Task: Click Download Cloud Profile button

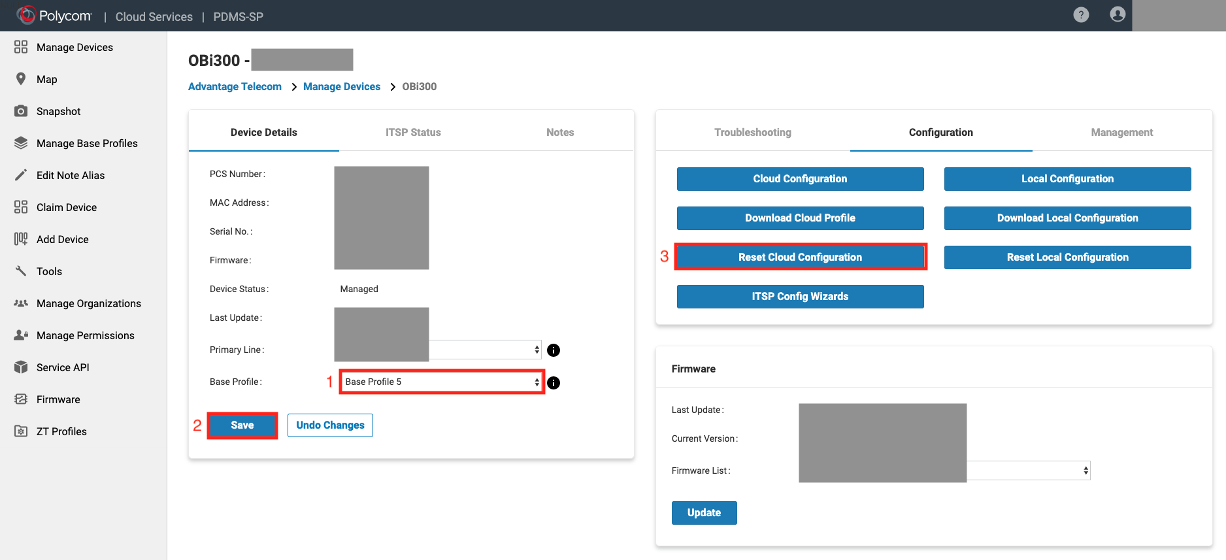Action: tap(800, 218)
